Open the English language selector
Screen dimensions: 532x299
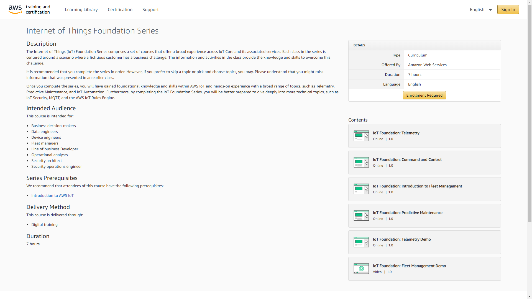[x=477, y=9]
